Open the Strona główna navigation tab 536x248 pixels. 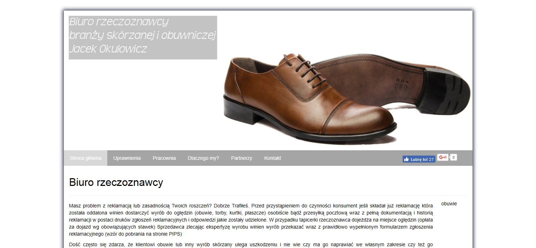tap(85, 158)
